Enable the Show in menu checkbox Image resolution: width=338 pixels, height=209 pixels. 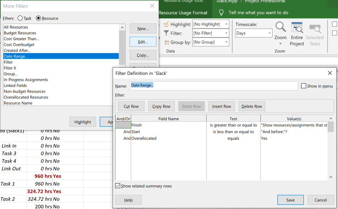(303, 86)
